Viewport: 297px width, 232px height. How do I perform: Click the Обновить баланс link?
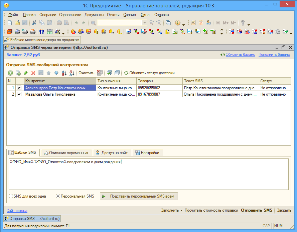tap(240, 54)
